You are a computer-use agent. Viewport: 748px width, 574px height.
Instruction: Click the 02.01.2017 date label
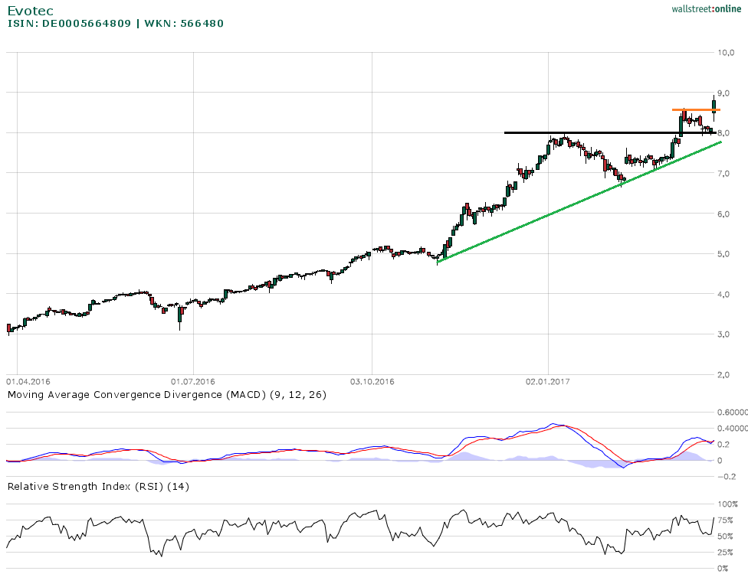(x=548, y=382)
